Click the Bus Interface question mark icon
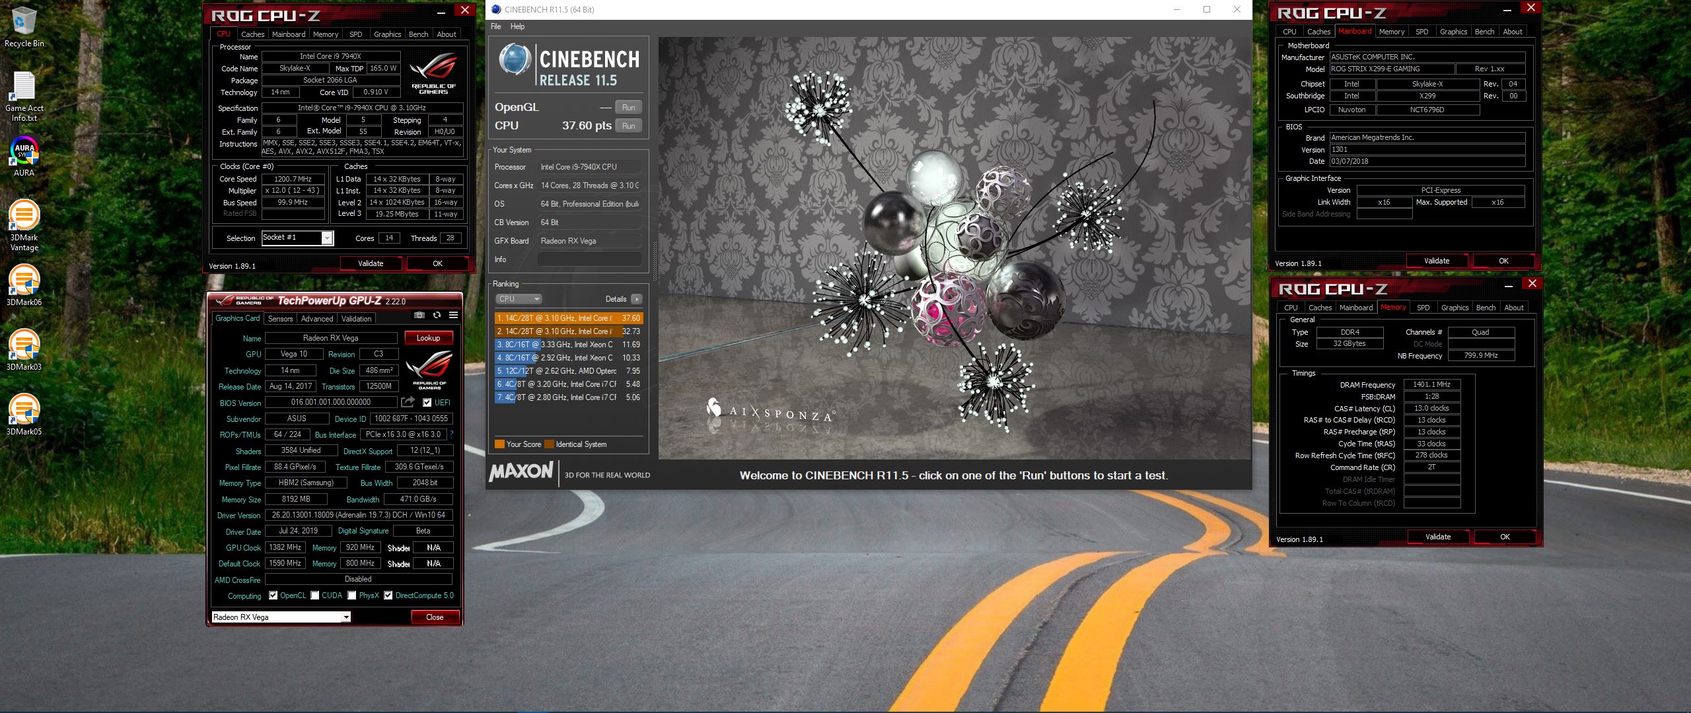The height and width of the screenshot is (713, 1691). pos(452,434)
